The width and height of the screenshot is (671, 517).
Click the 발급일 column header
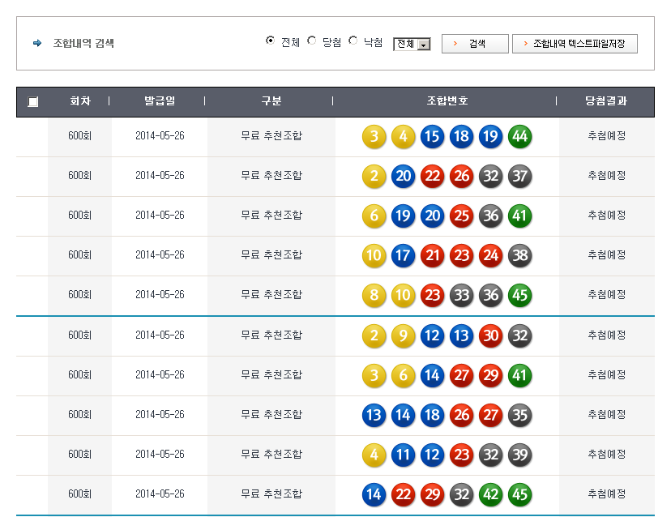(x=160, y=101)
